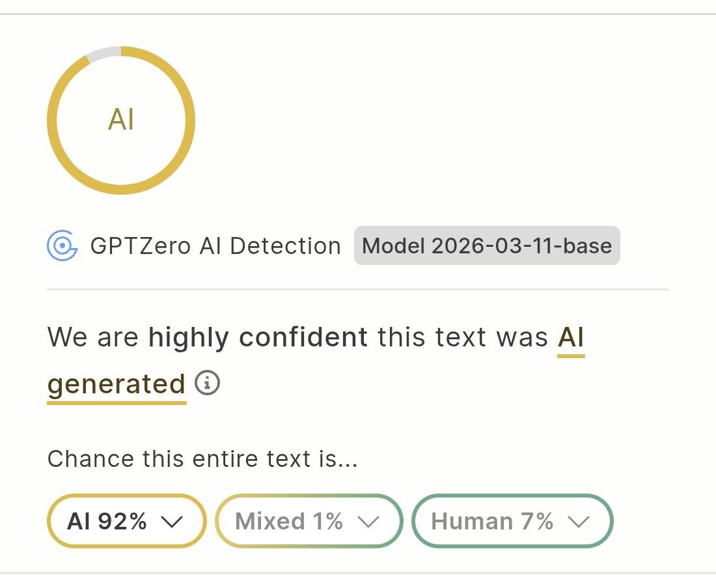The width and height of the screenshot is (716, 575).
Task: Click the underlined "AI" result word
Action: (571, 337)
